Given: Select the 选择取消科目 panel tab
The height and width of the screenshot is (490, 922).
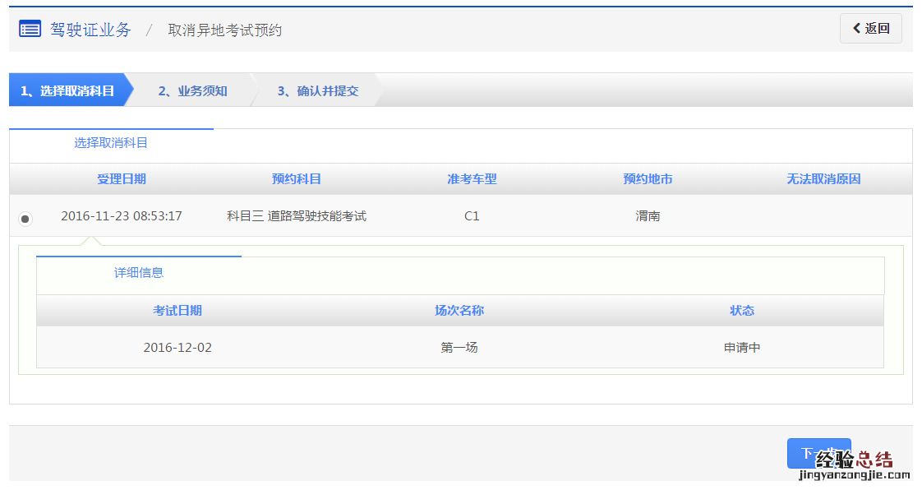Looking at the screenshot, I should (x=111, y=143).
